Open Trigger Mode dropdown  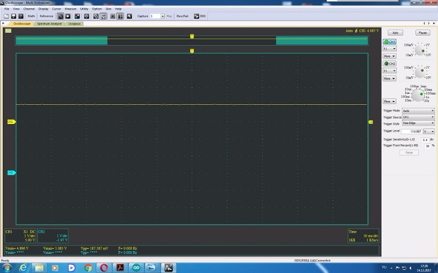418,111
